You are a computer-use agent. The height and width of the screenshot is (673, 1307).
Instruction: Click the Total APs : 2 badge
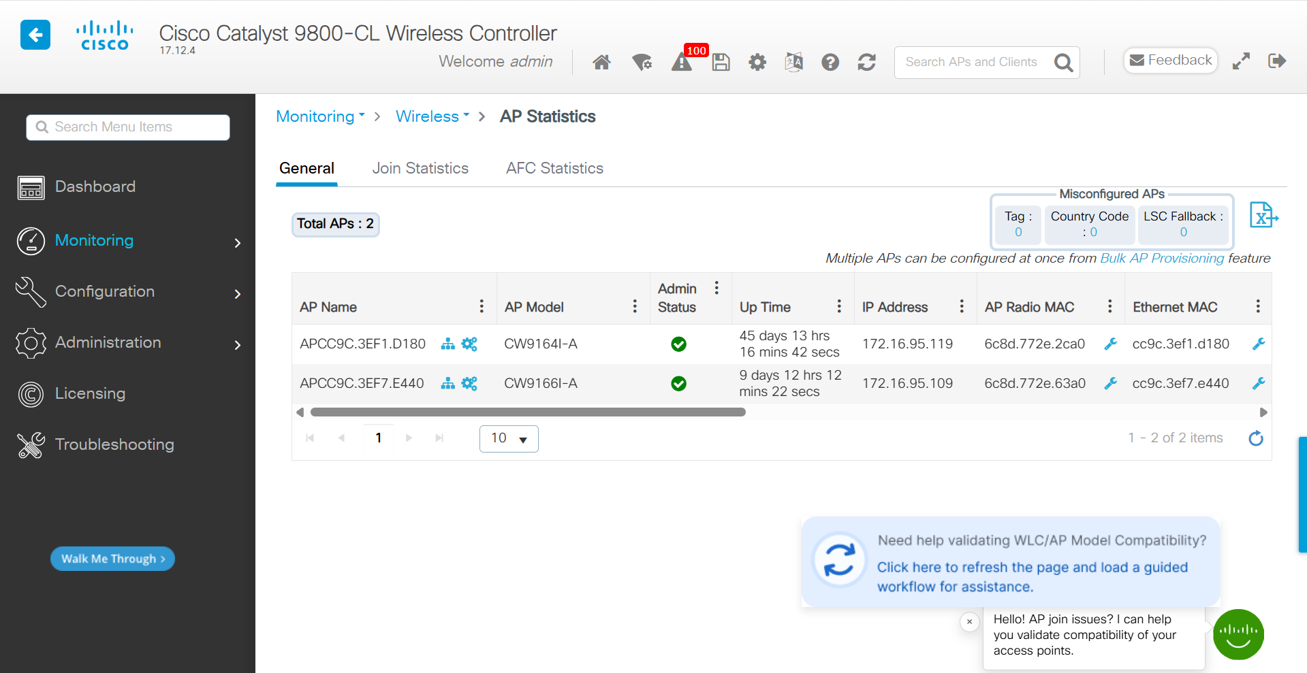click(x=335, y=224)
